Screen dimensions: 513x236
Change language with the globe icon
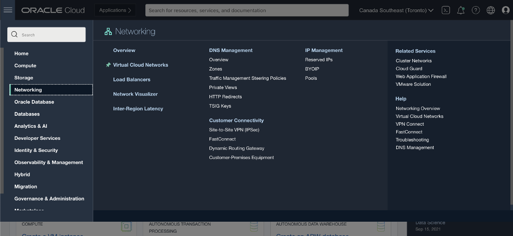(491, 10)
